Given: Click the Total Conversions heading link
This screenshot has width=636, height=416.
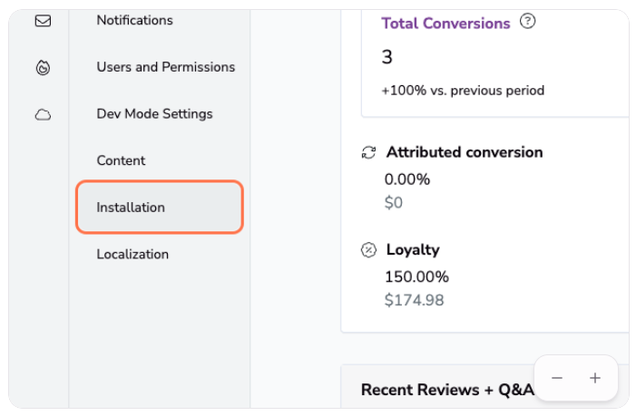Looking at the screenshot, I should [445, 24].
